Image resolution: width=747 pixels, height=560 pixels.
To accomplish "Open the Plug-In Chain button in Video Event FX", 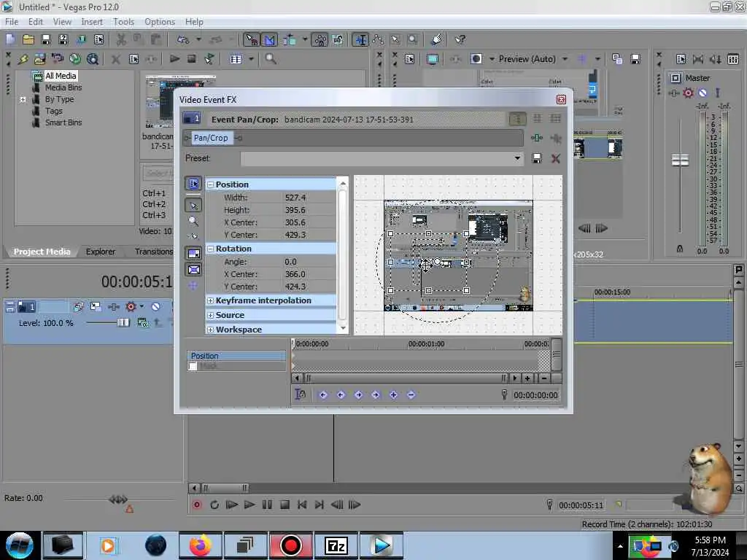I will [537, 138].
